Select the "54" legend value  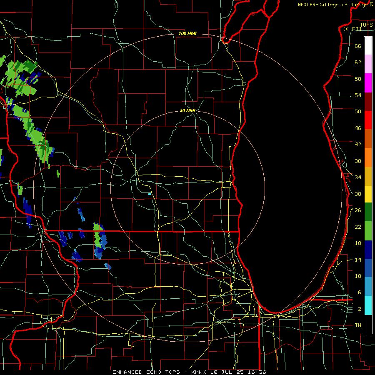[358, 95]
